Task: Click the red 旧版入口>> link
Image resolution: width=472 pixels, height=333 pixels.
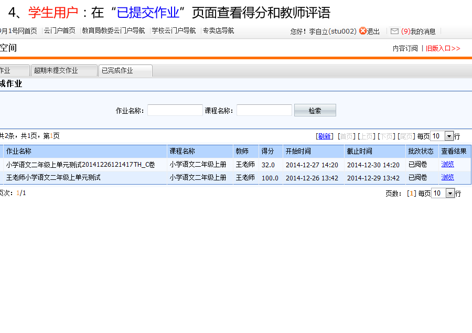Action: tap(443, 48)
